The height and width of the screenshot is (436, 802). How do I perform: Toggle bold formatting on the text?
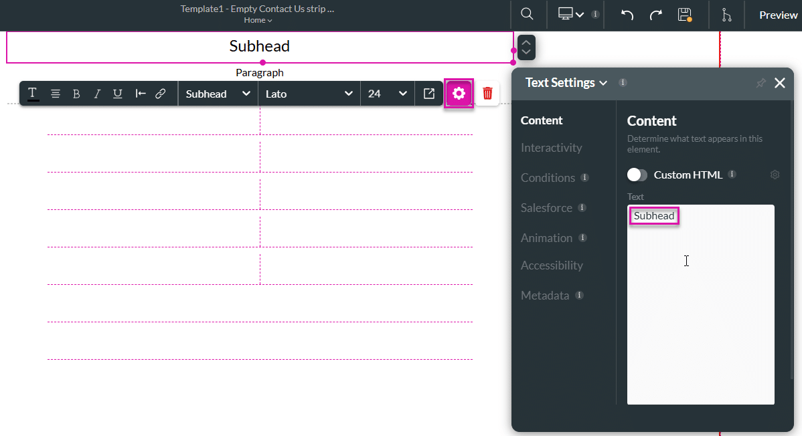(x=76, y=93)
